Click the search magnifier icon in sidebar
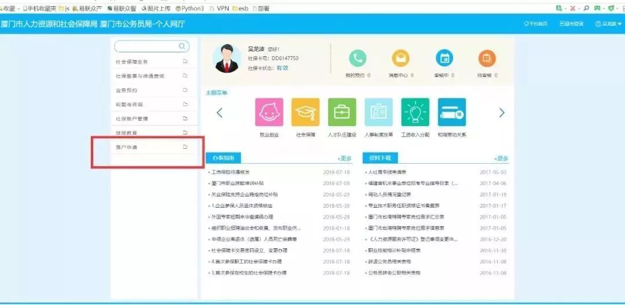 (182, 46)
